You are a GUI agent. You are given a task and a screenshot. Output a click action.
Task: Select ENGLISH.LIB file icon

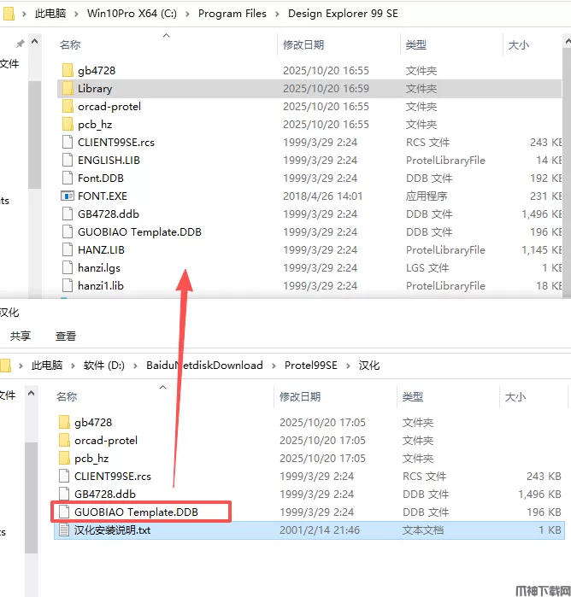[68, 160]
